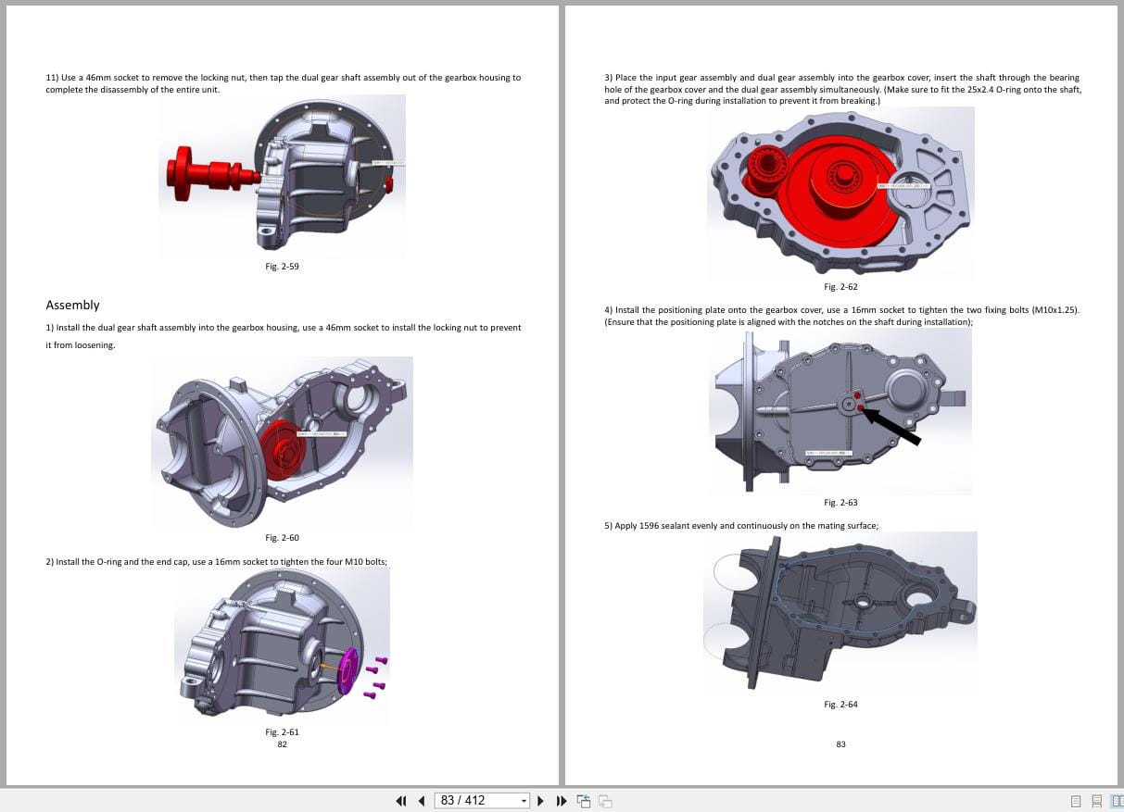The width and height of the screenshot is (1124, 812).
Task: Click the next page arrow
Action: click(540, 800)
